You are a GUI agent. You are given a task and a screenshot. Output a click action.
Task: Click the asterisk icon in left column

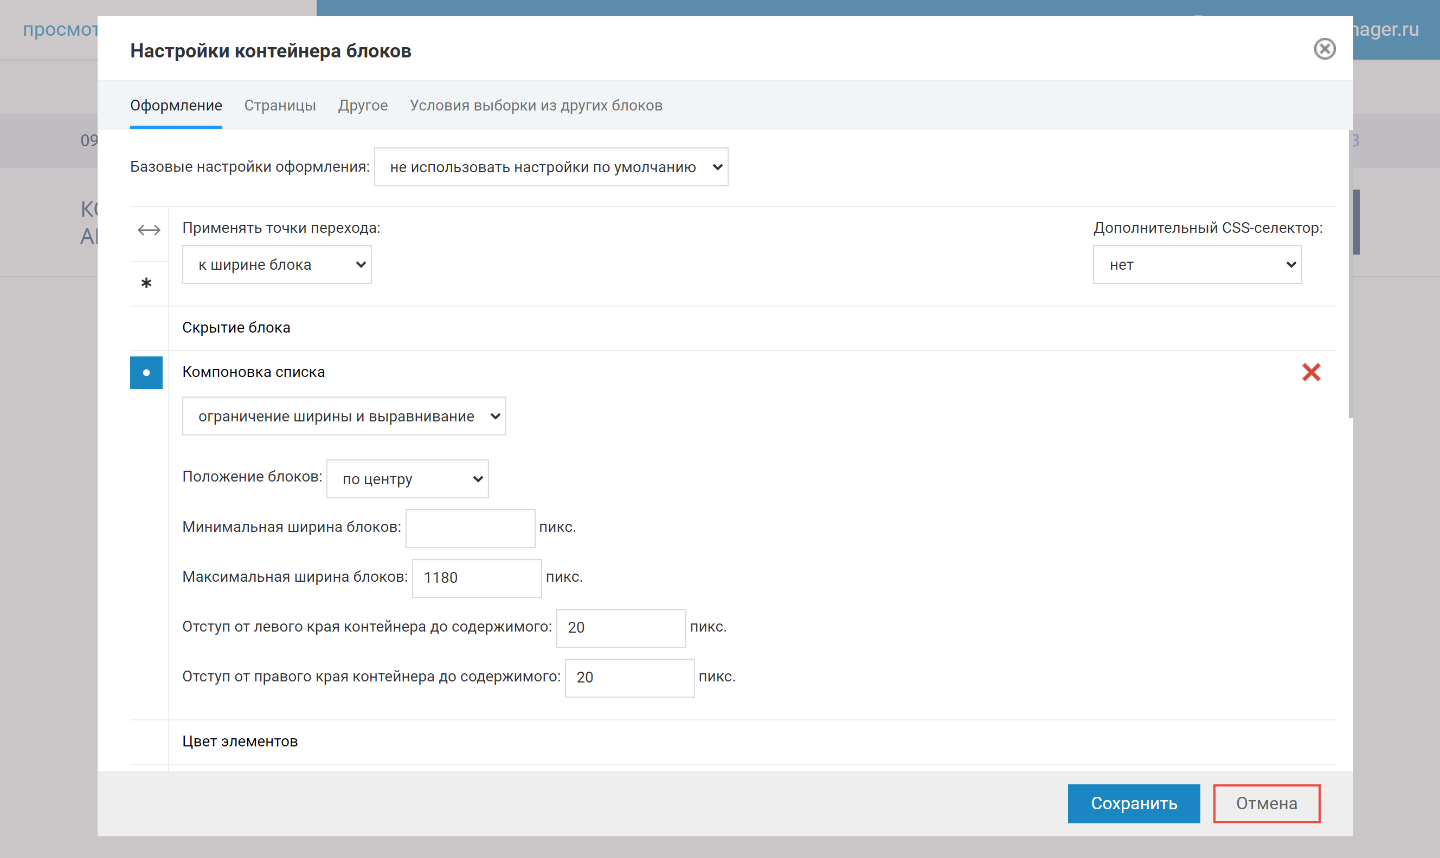pyautogui.click(x=146, y=283)
